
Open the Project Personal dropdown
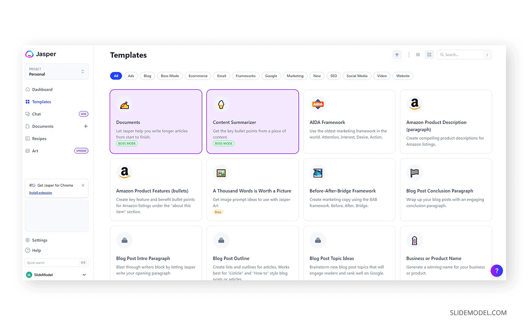point(57,72)
